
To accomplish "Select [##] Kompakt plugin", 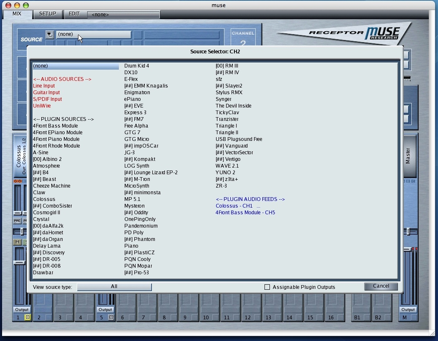I will pyautogui.click(x=140, y=159).
